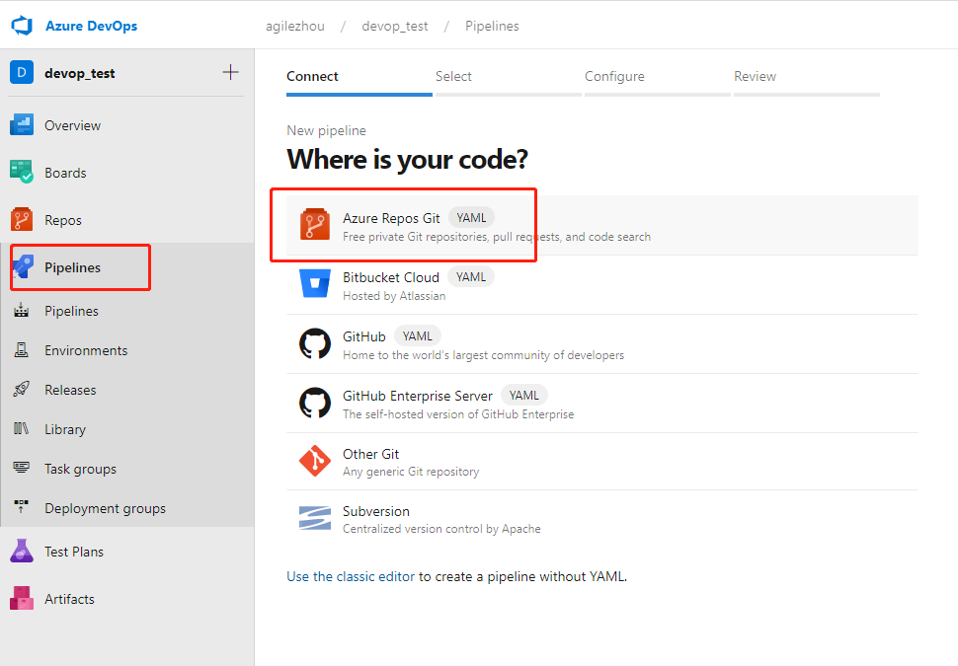Choose Bitbucket Cloud title

coord(391,277)
